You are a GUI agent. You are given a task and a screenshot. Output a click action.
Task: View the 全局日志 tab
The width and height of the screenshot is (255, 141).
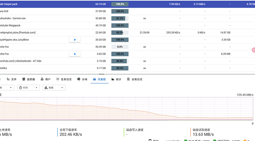coord(135,79)
